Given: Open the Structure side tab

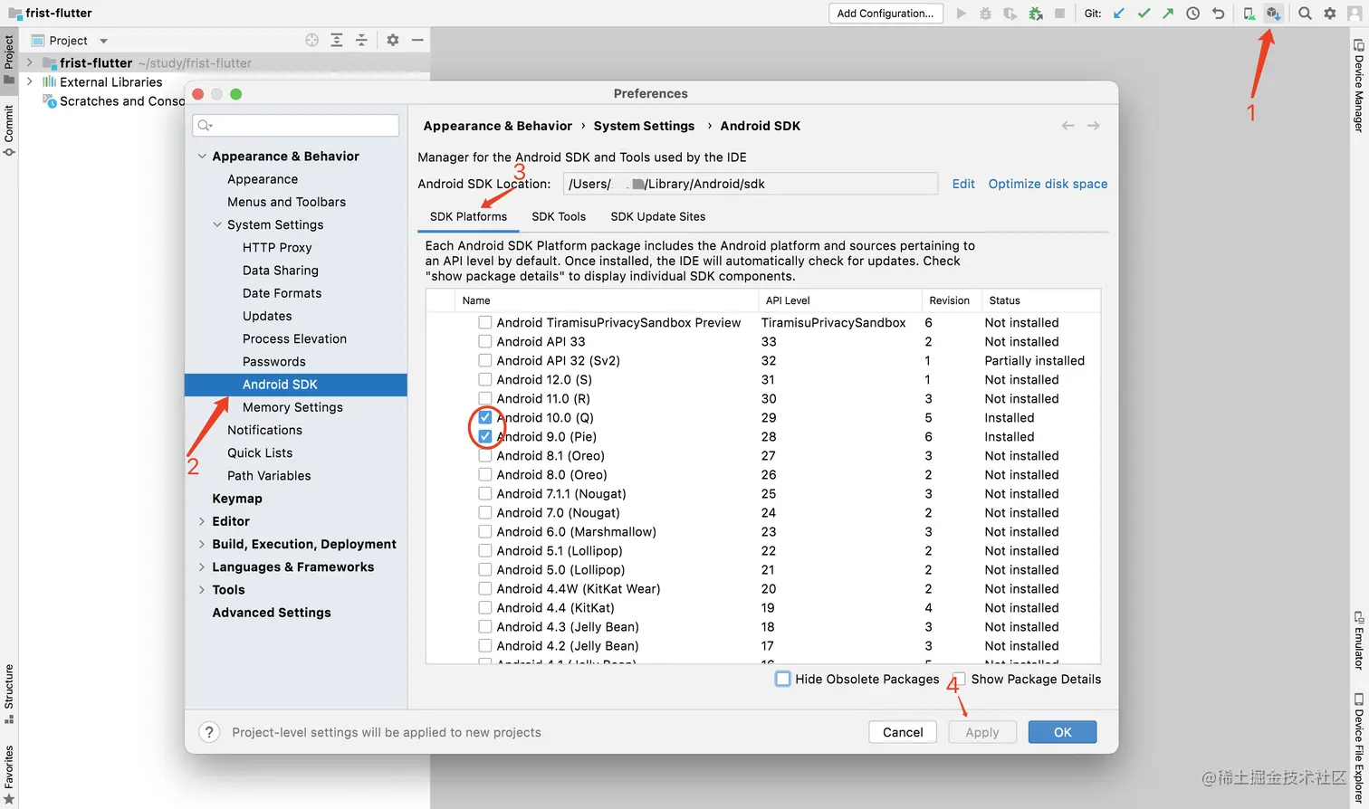Looking at the screenshot, I should pos(9,694).
